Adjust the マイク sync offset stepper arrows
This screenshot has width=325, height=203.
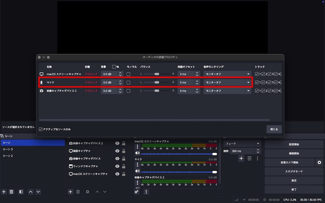[x=197, y=82]
